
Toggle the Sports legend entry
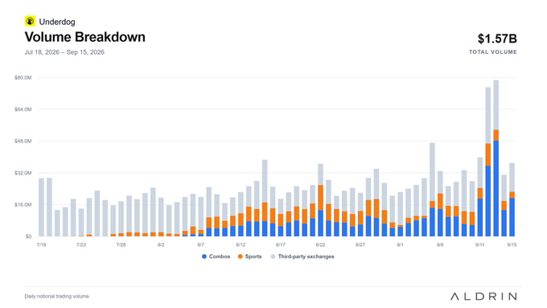[x=250, y=257]
